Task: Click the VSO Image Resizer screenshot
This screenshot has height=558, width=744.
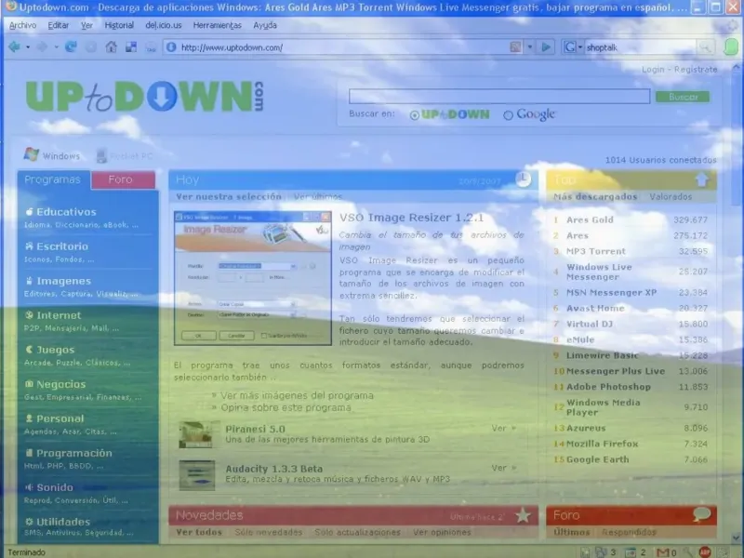Action: click(x=253, y=278)
